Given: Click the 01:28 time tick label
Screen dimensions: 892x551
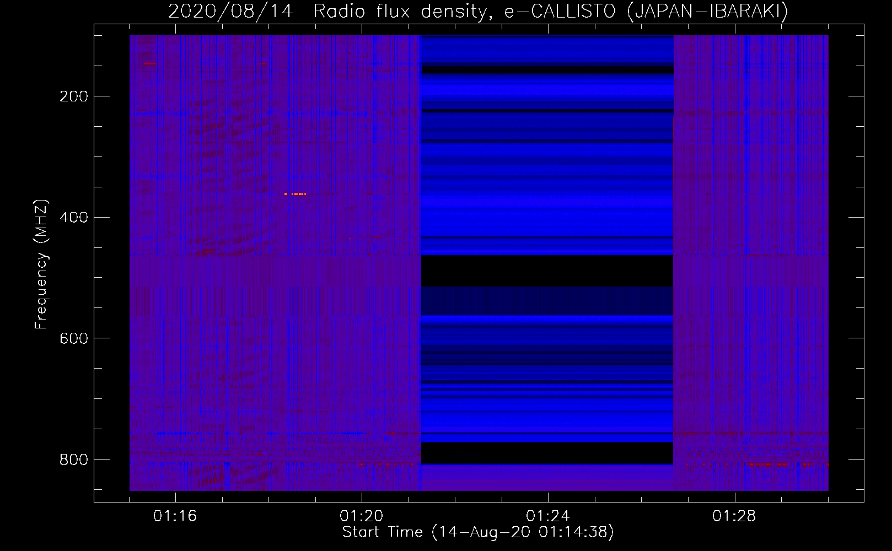Looking at the screenshot, I should pyautogui.click(x=734, y=516).
